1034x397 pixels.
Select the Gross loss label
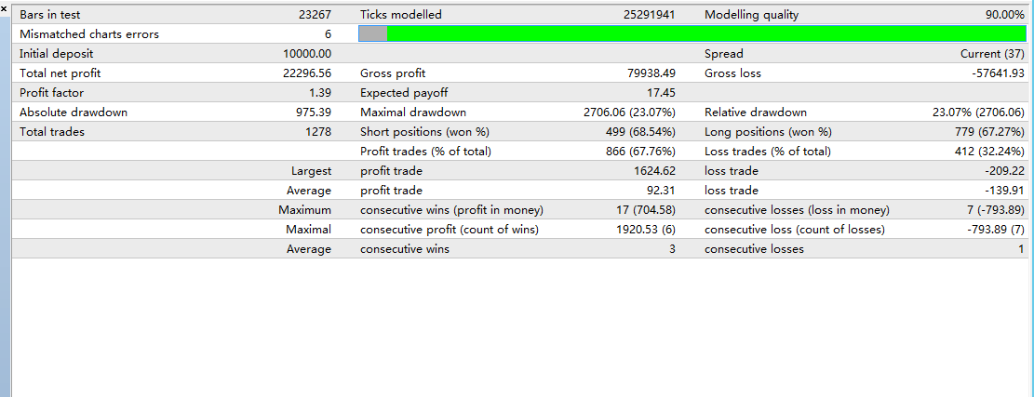(732, 73)
